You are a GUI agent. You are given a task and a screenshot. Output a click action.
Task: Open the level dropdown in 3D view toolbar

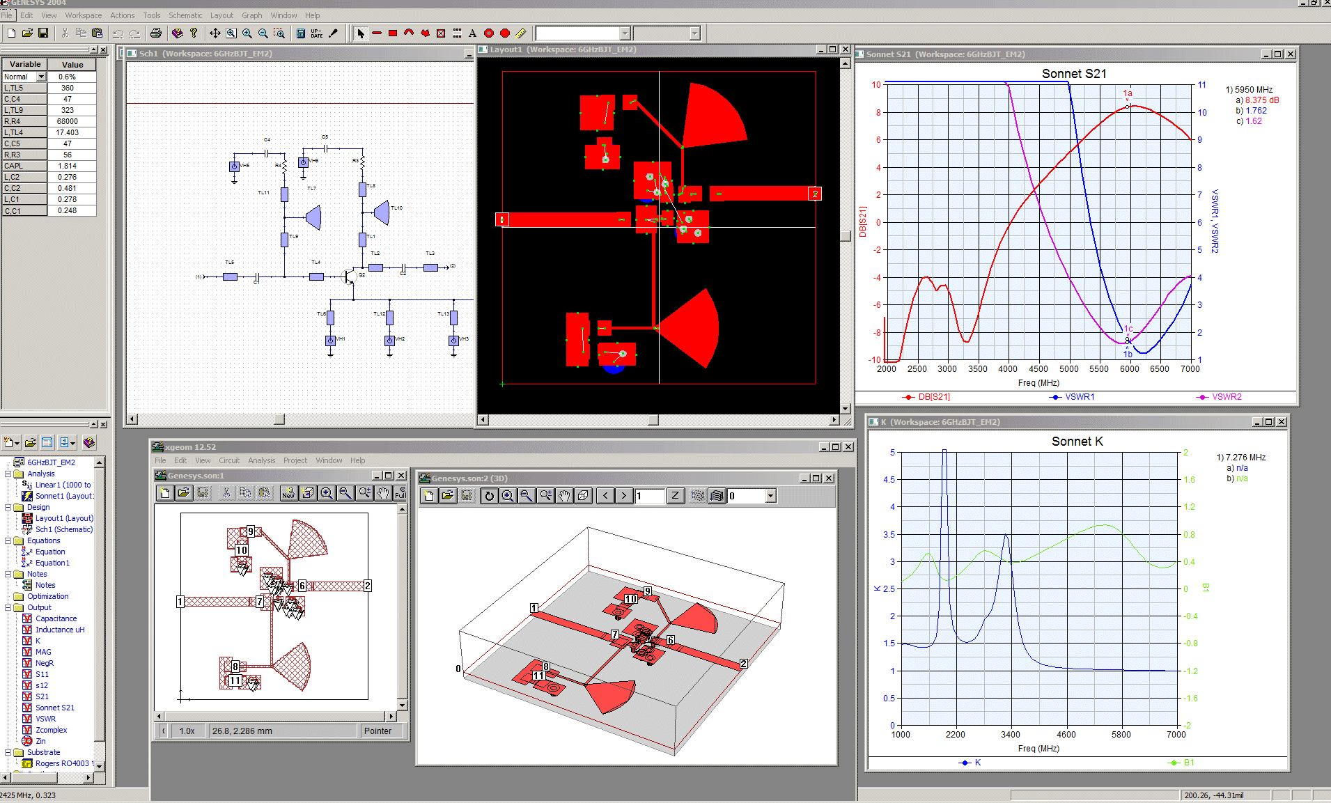tap(770, 496)
